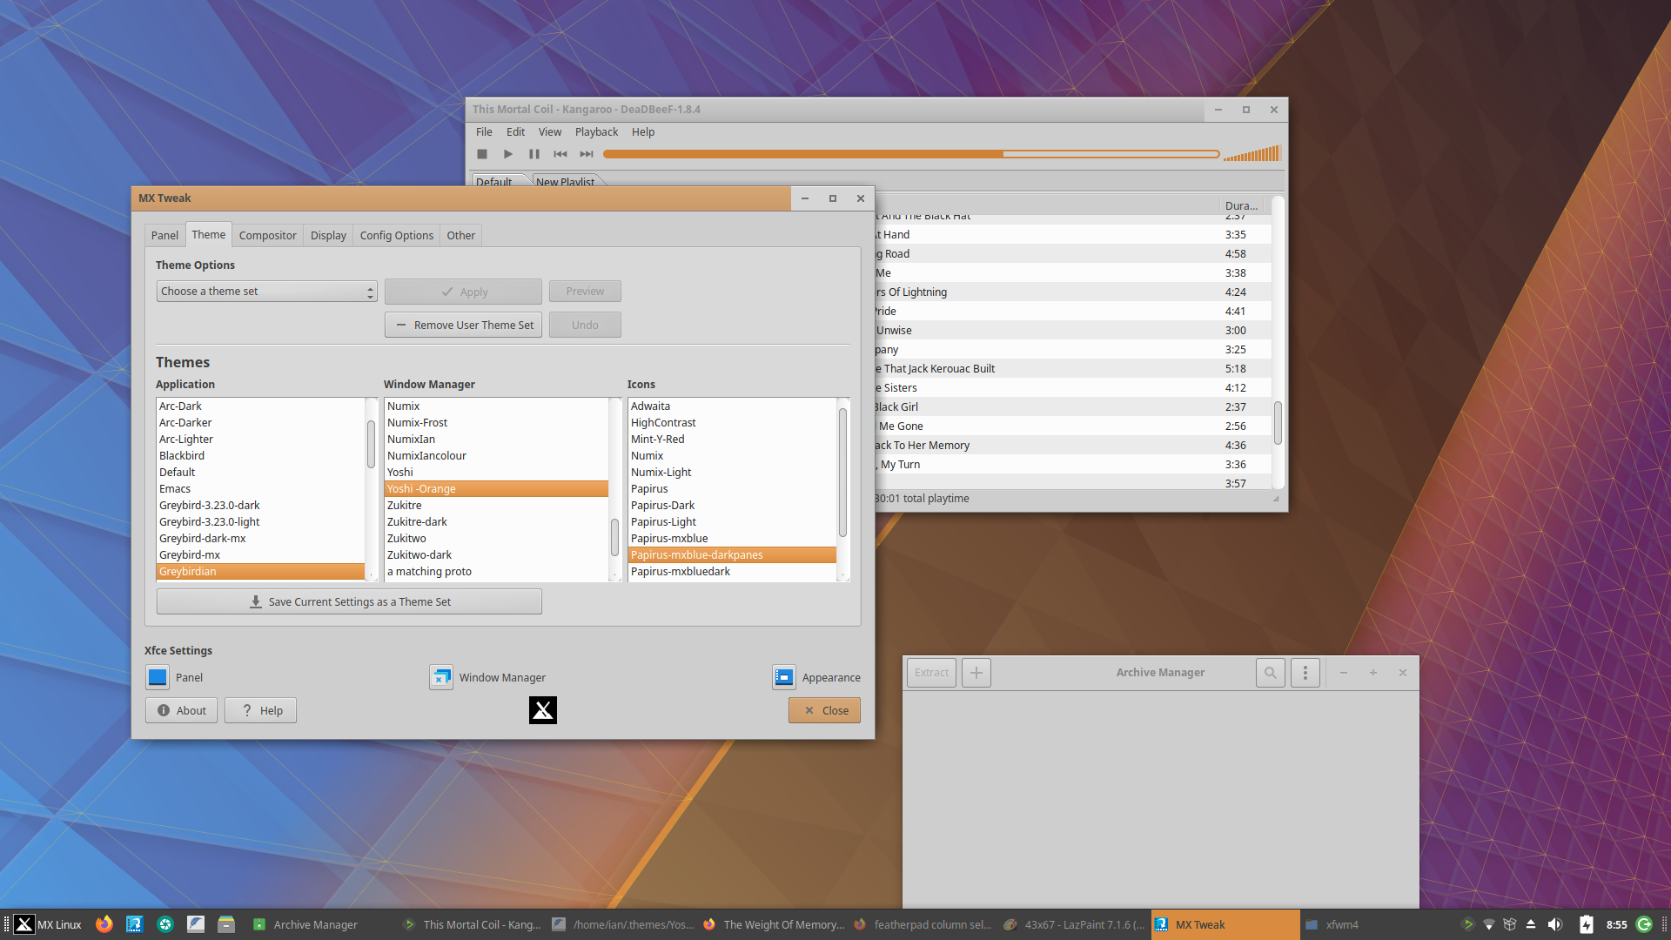Open the MX Linux start menu
The height and width of the screenshot is (940, 1671).
(48, 925)
